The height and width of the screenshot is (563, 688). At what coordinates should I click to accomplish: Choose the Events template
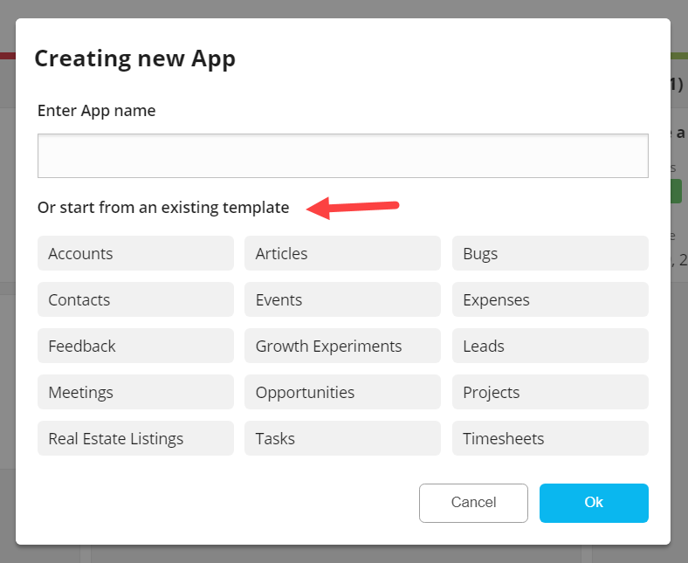[x=342, y=300]
